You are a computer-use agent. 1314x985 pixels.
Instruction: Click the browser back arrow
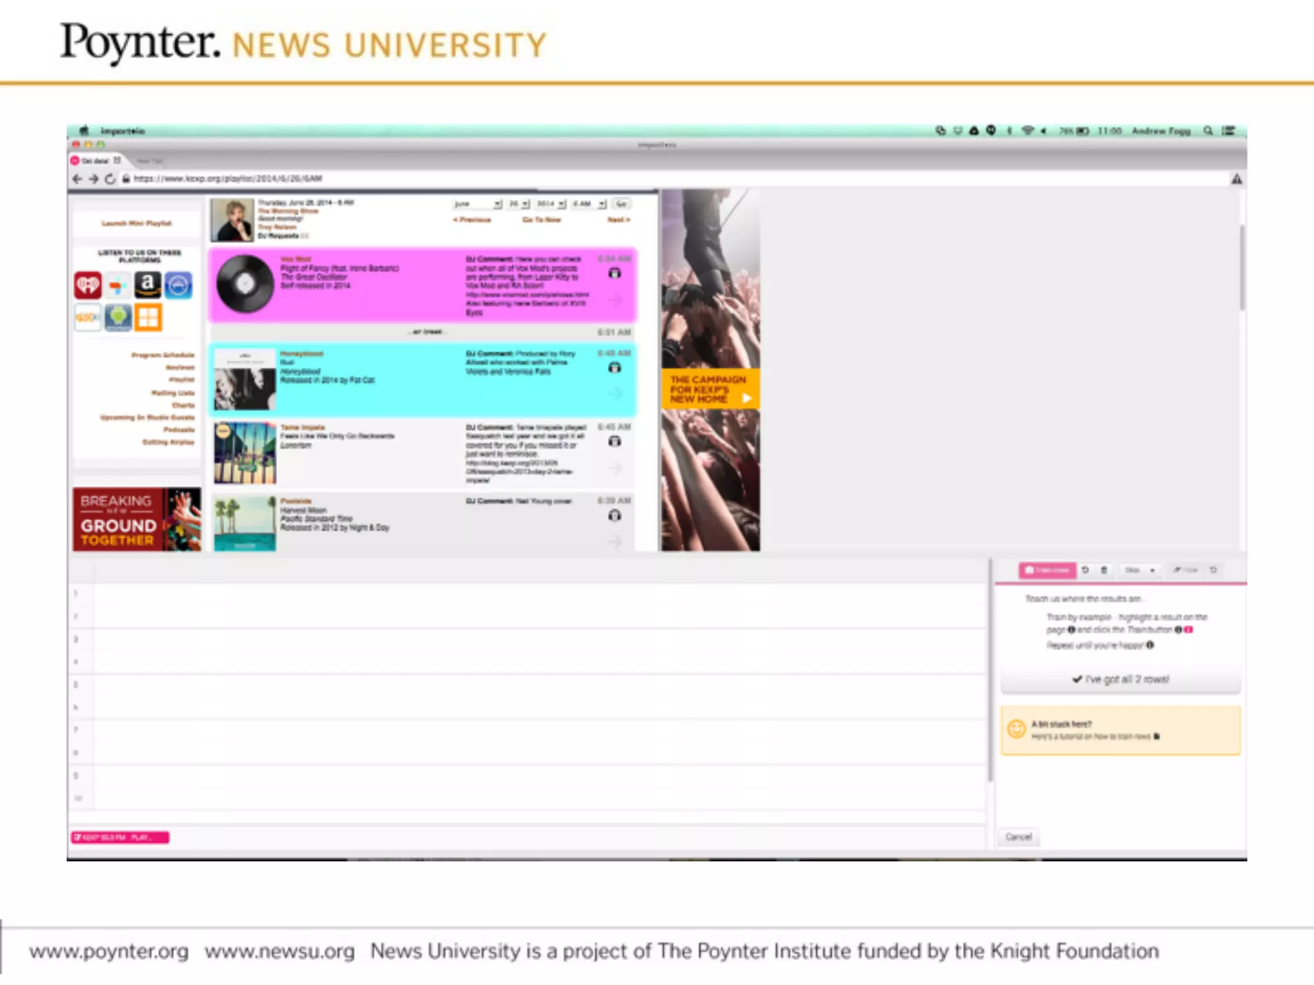78,179
